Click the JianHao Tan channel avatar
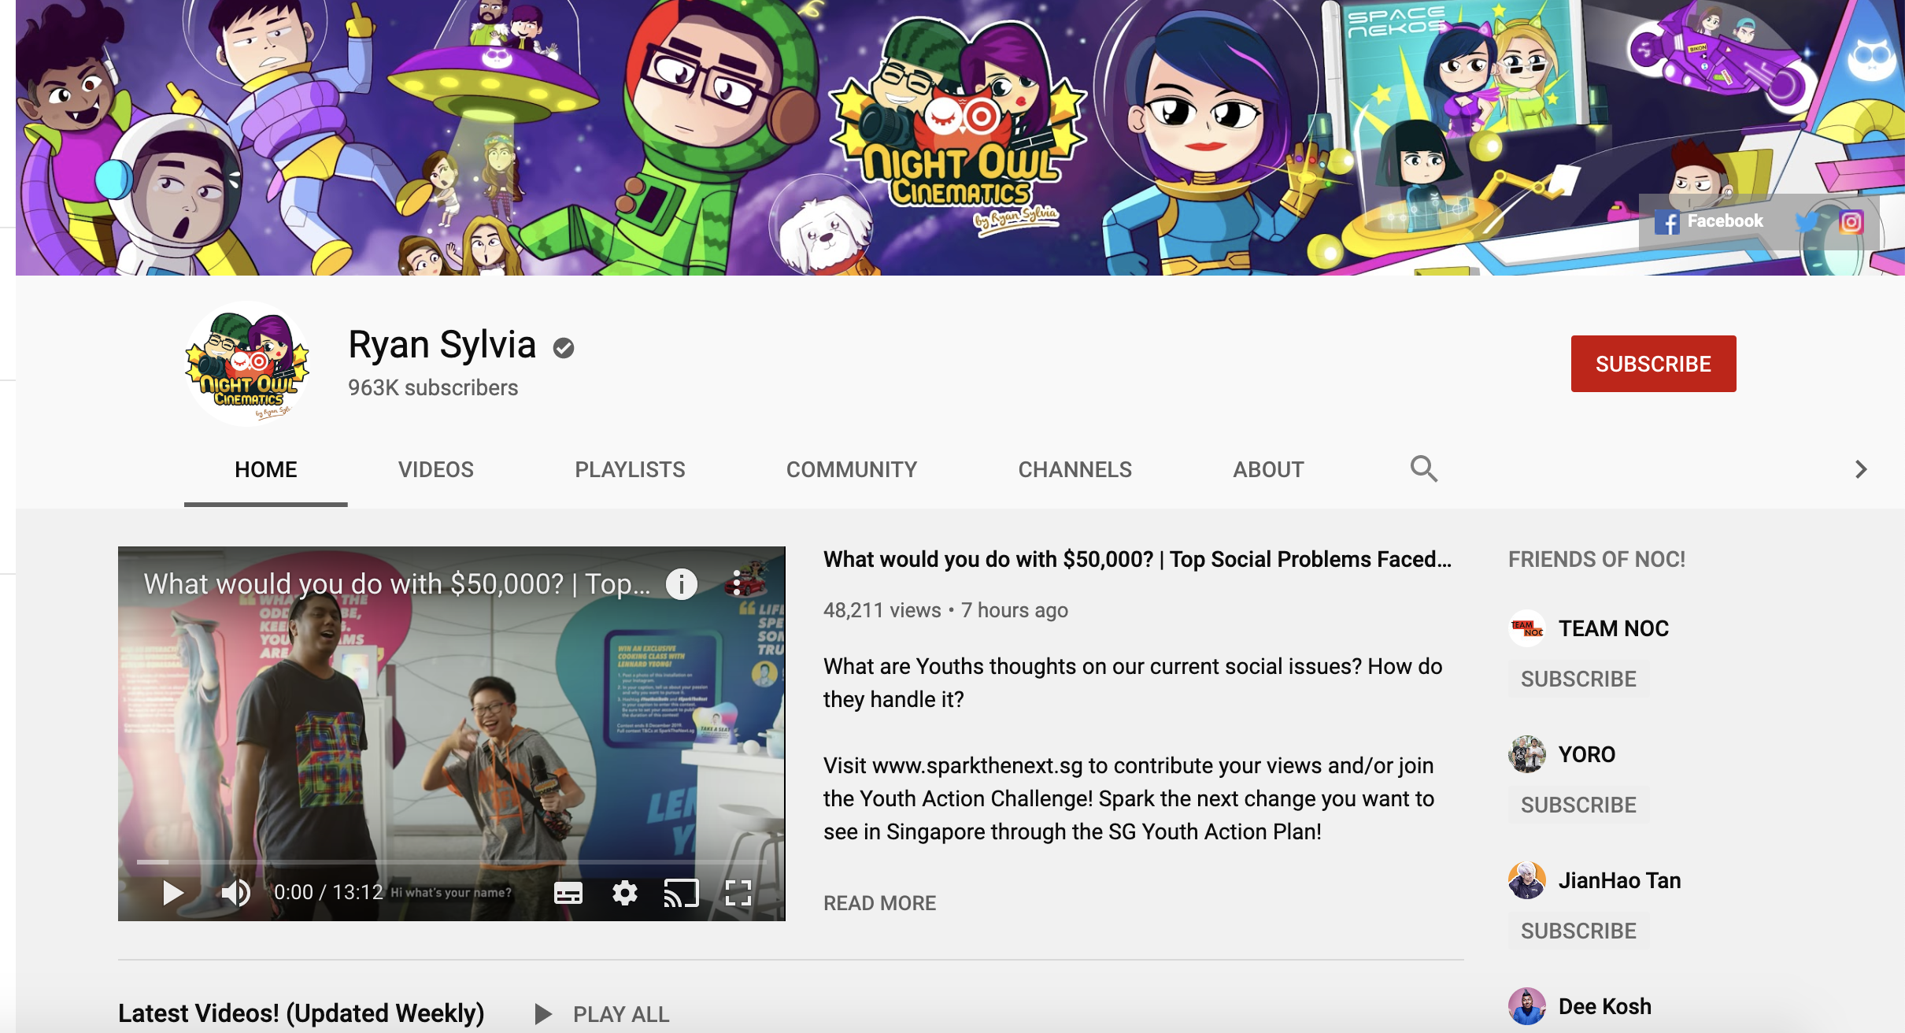This screenshot has width=1905, height=1033. pyautogui.click(x=1527, y=880)
